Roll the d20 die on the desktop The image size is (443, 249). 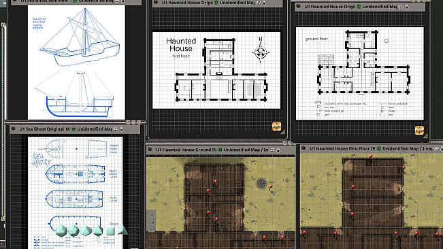61,231
